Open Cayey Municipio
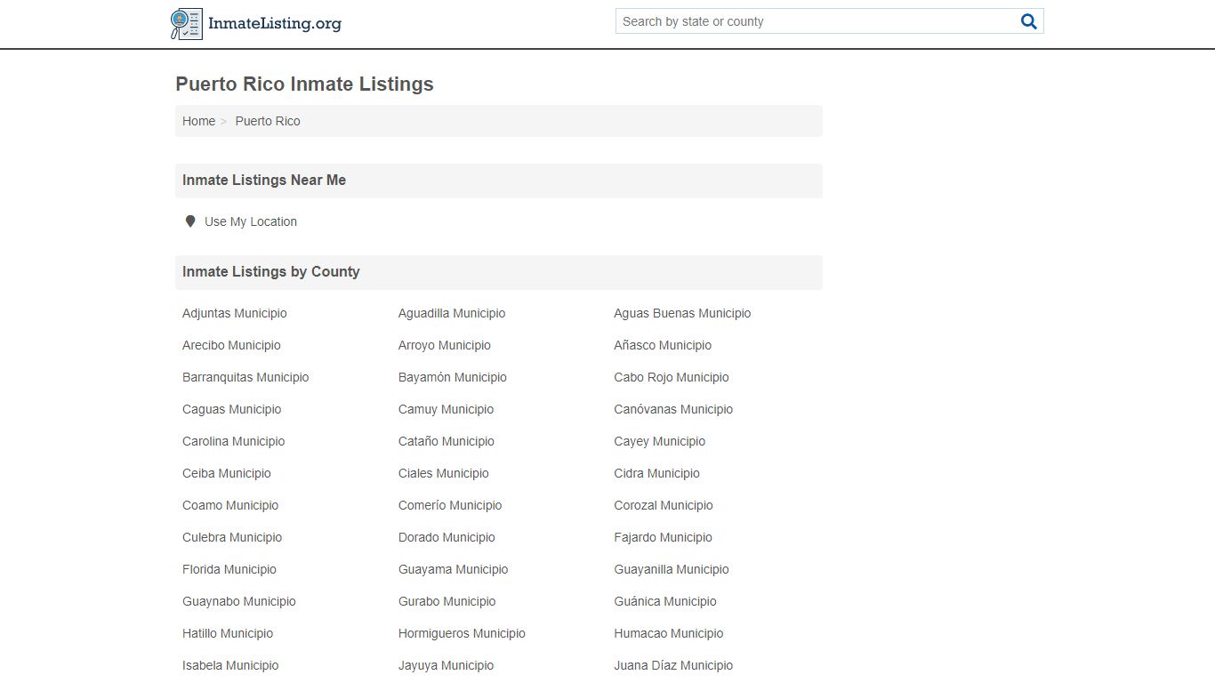1215x683 pixels. click(x=659, y=441)
